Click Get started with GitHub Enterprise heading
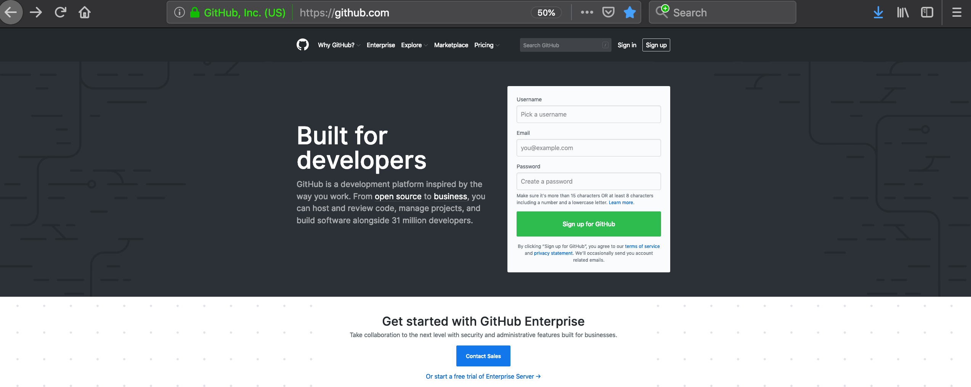This screenshot has height=387, width=971. [x=483, y=321]
